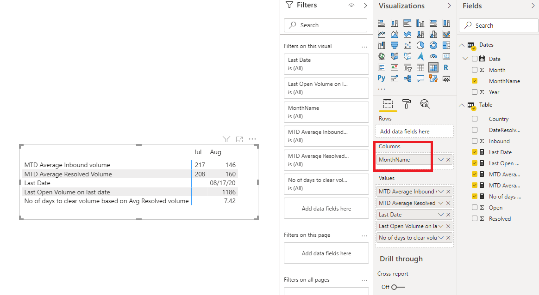Click the Fields pane search box
Screen dimensions: 539x295
click(499, 25)
